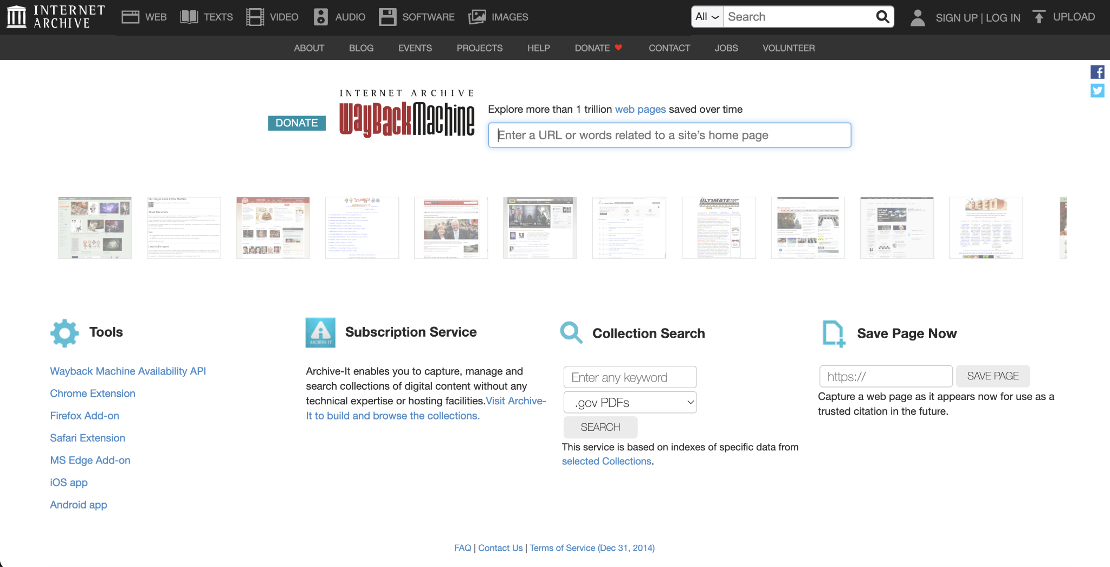Click the Upload arrow icon
The height and width of the screenshot is (567, 1110).
click(x=1039, y=17)
